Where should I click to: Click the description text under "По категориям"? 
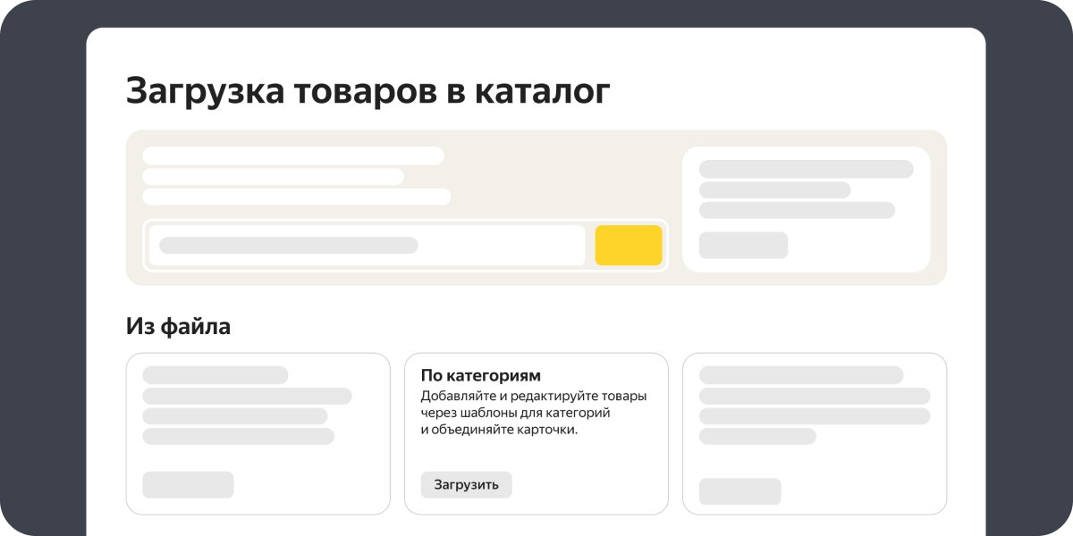click(x=533, y=413)
